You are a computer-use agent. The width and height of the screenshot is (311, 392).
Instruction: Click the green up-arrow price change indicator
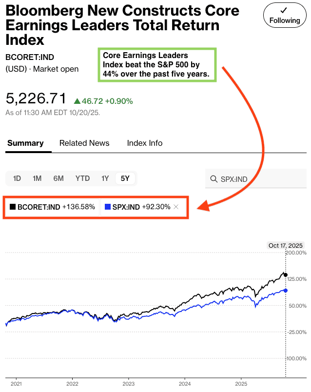point(77,101)
